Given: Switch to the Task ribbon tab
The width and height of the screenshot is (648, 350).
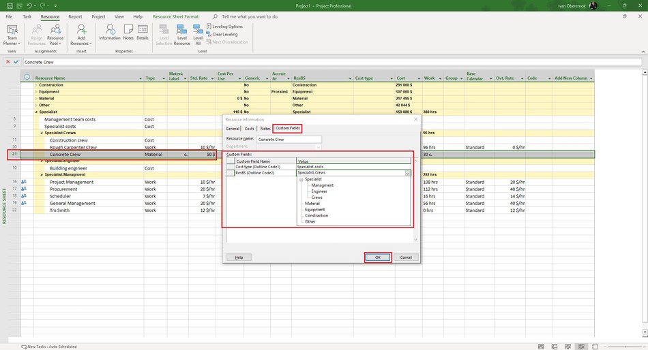Looking at the screenshot, I should pos(27,16).
